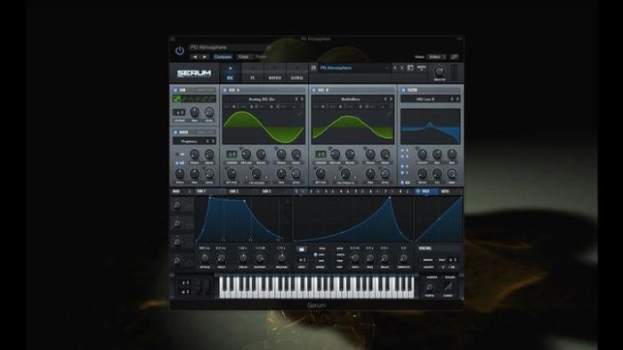This screenshot has height=350, width=623.
Task: Click the portamento Curve graph icon
Action: pyautogui.click(x=449, y=287)
